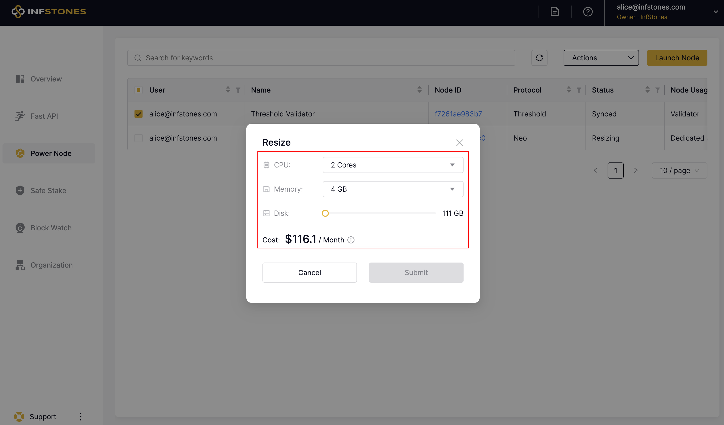Click the cost info icon next to Month

(351, 240)
